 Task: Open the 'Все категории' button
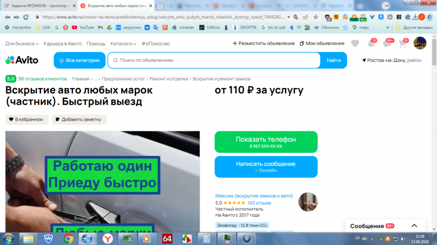[80, 60]
